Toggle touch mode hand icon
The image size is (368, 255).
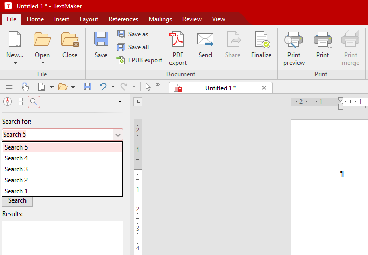(x=25, y=87)
